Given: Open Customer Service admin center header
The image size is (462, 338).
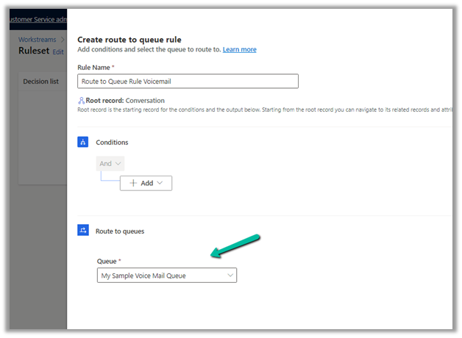Looking at the screenshot, I should [x=37, y=18].
